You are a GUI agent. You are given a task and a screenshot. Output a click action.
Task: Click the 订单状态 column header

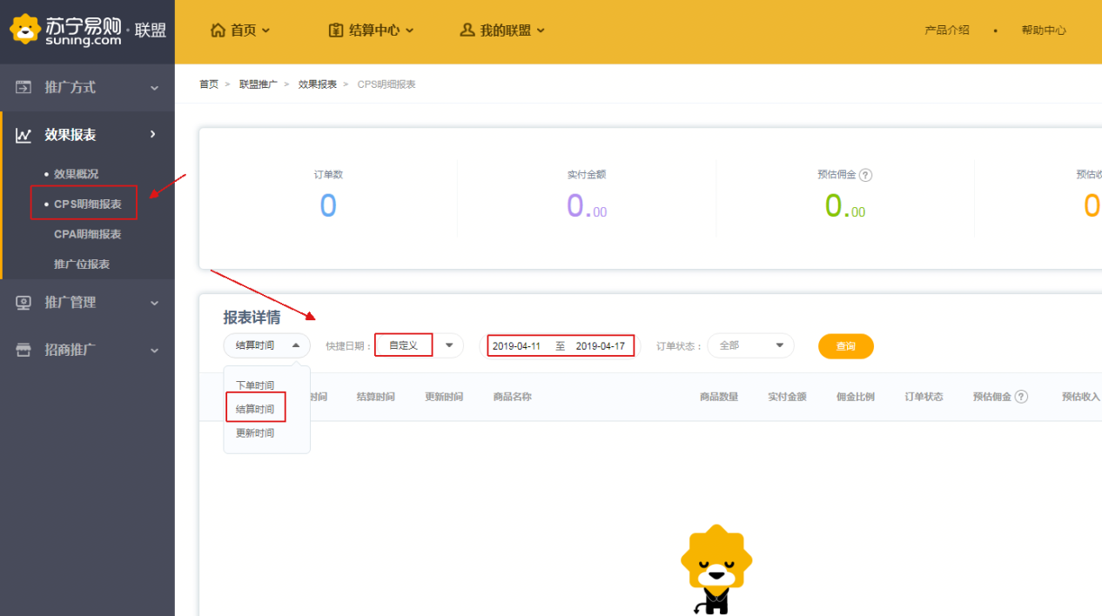pyautogui.click(x=924, y=397)
